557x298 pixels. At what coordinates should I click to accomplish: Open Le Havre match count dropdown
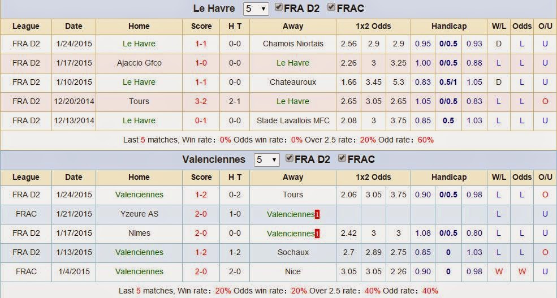(256, 8)
